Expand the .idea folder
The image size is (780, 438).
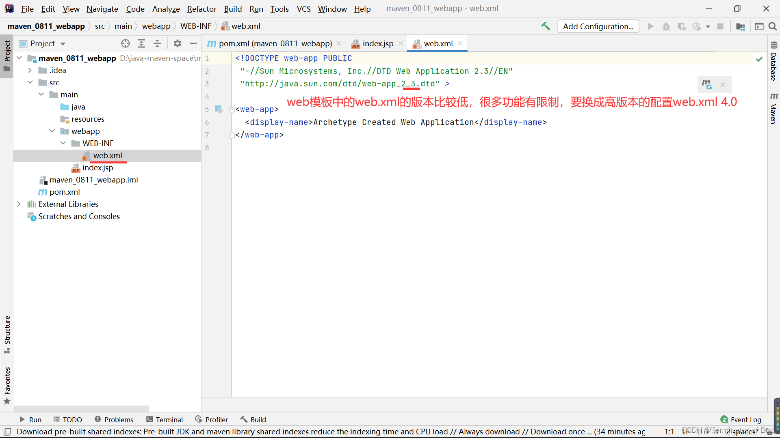[30, 70]
